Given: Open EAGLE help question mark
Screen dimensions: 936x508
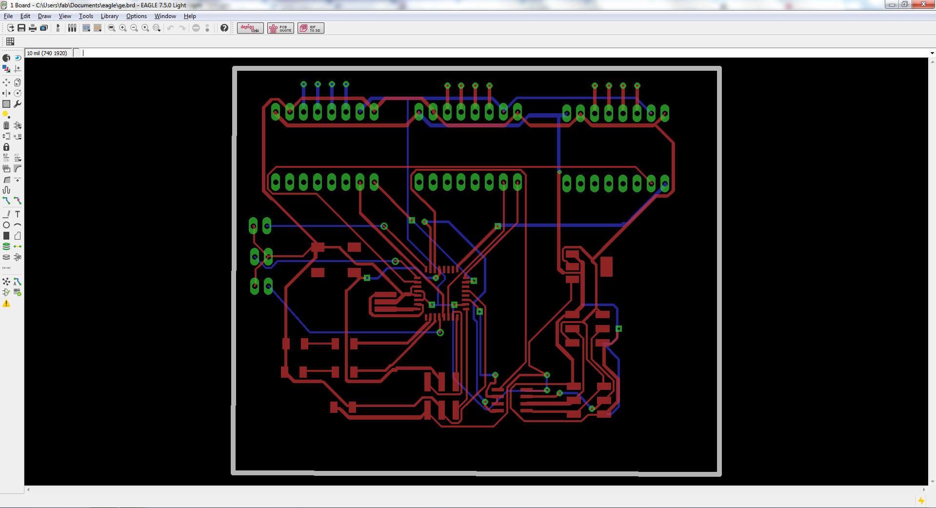Looking at the screenshot, I should (x=224, y=28).
